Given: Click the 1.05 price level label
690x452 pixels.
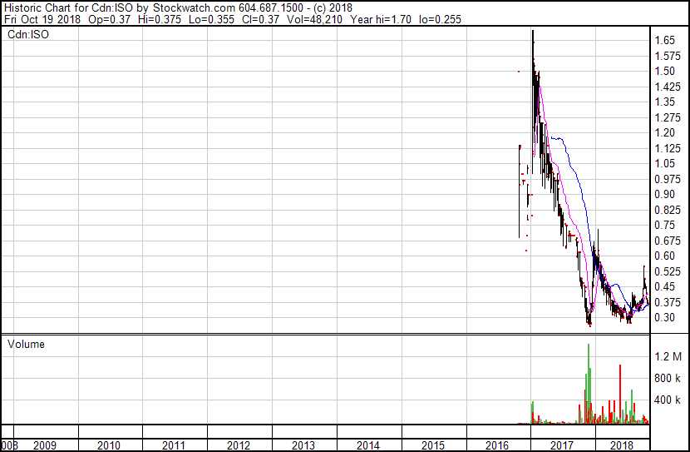Looking at the screenshot, I should [663, 163].
